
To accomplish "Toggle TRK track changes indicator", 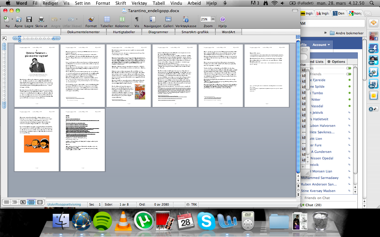I will (191, 204).
